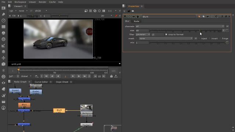The width and height of the screenshot is (235, 132).
Task: Open the Transform nodes toolbar menu
Action: [x=3, y=58]
